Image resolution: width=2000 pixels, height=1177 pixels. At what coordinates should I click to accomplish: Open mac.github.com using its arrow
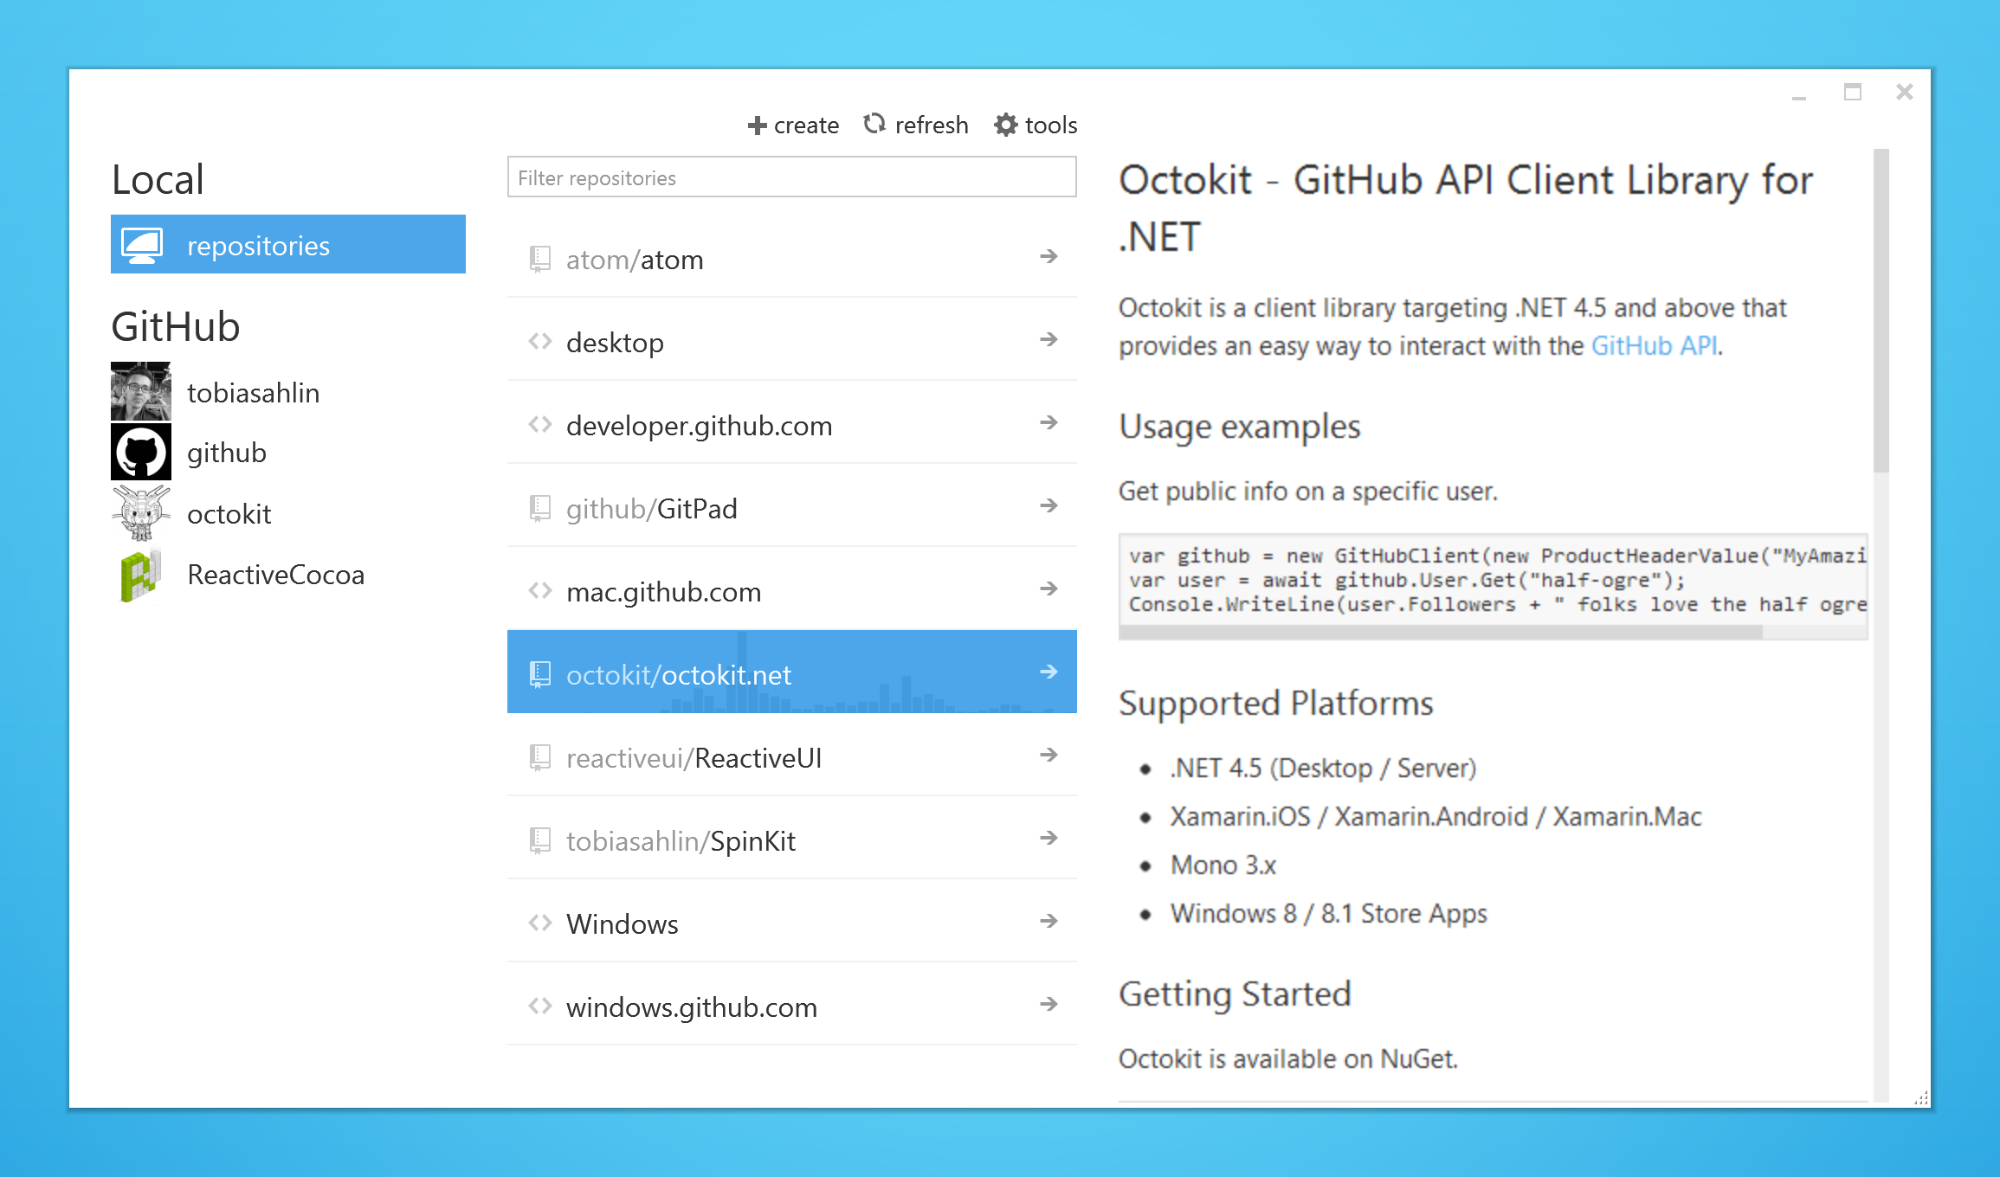click(1048, 588)
